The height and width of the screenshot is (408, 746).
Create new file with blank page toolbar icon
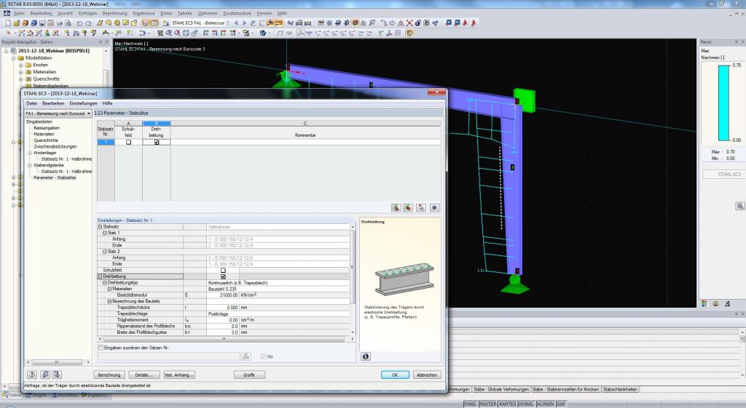8,23
